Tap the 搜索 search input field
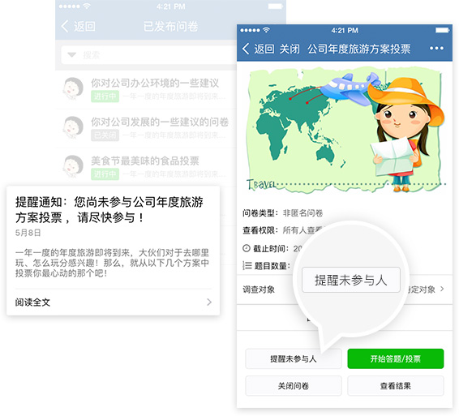Image resolution: width=459 pixels, height=416 pixels. (149, 55)
